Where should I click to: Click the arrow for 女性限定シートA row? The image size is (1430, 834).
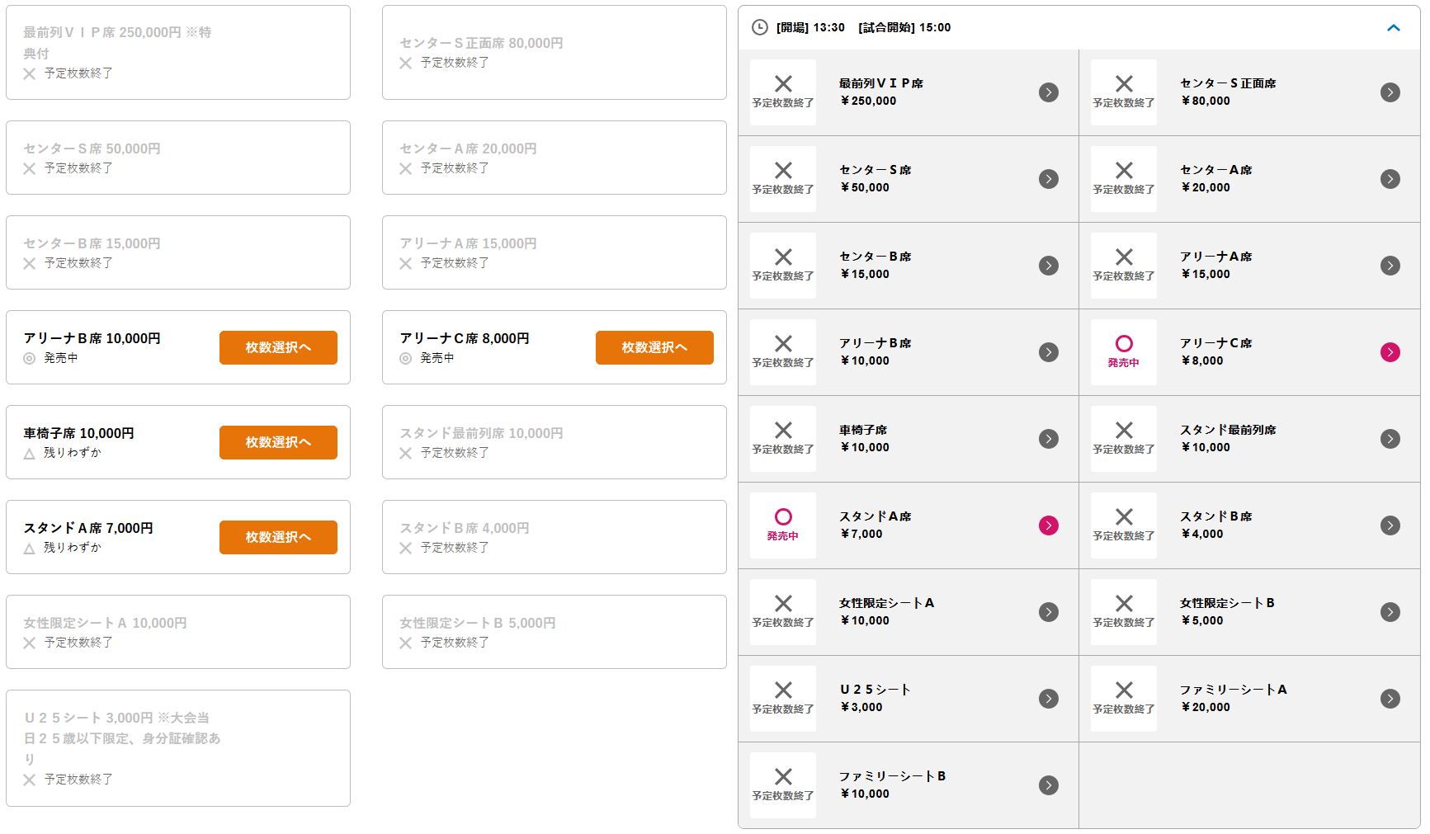pos(1048,612)
